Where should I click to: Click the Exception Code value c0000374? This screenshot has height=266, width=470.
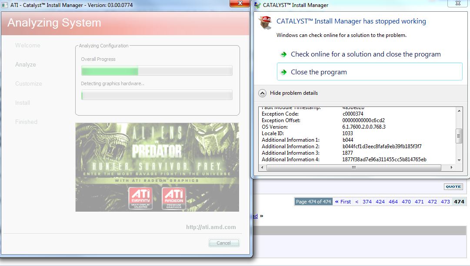click(353, 114)
